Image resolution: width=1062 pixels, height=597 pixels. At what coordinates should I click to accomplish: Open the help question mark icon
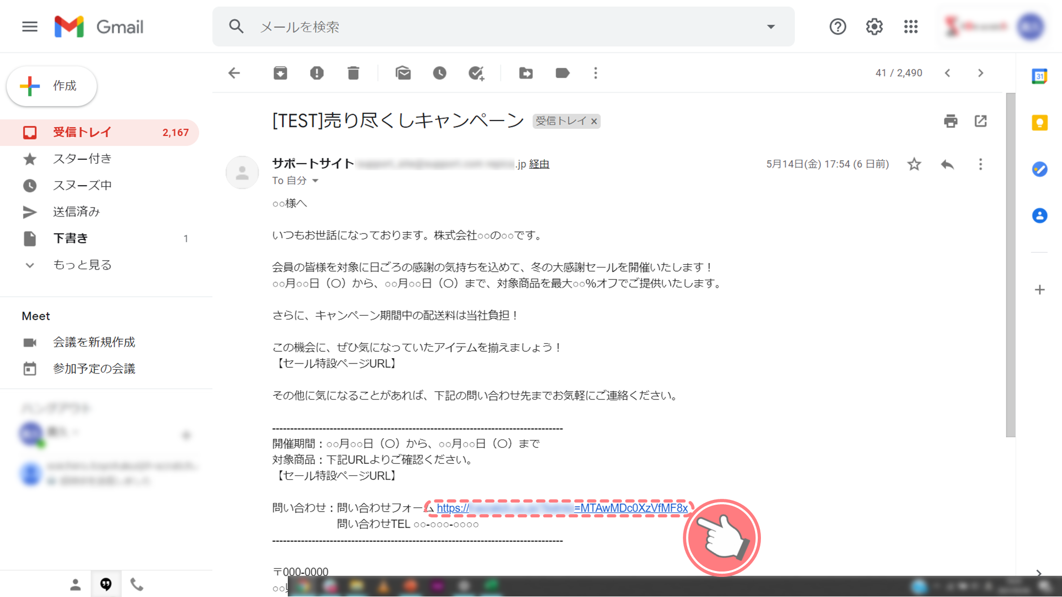pyautogui.click(x=837, y=27)
